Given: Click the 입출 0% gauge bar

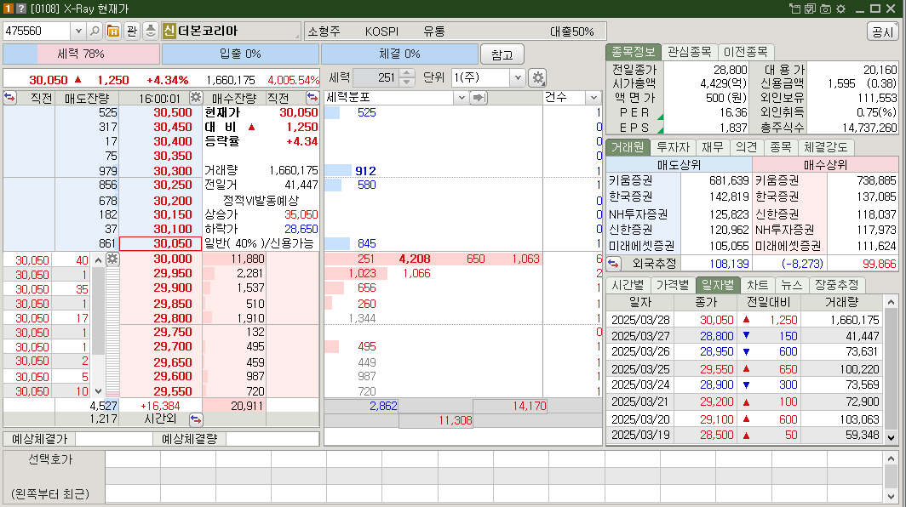Looking at the screenshot, I should coord(240,54).
